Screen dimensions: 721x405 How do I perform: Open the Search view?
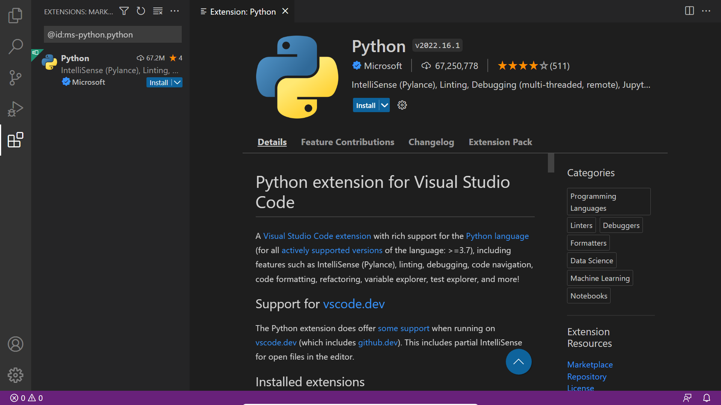click(15, 46)
